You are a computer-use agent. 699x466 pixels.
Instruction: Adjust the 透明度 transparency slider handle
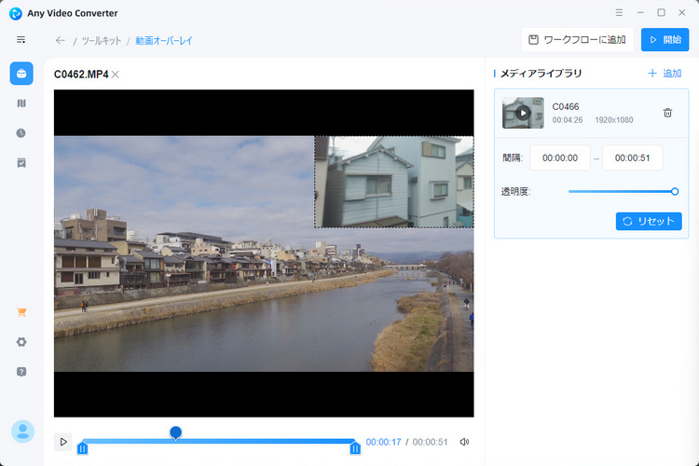coord(675,192)
